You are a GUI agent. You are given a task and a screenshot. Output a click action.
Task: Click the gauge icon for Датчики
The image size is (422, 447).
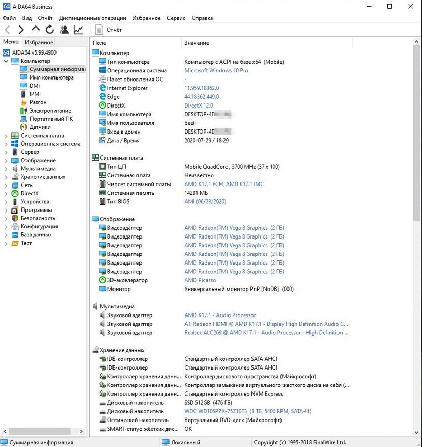tap(23, 127)
